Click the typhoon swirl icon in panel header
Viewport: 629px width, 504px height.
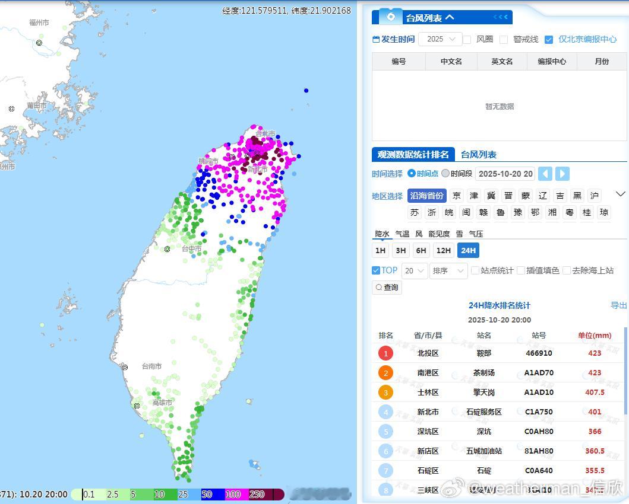click(391, 17)
